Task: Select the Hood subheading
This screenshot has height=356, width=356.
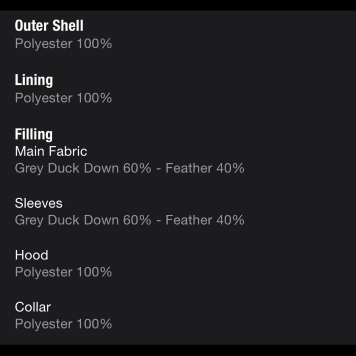Action: pos(32,255)
